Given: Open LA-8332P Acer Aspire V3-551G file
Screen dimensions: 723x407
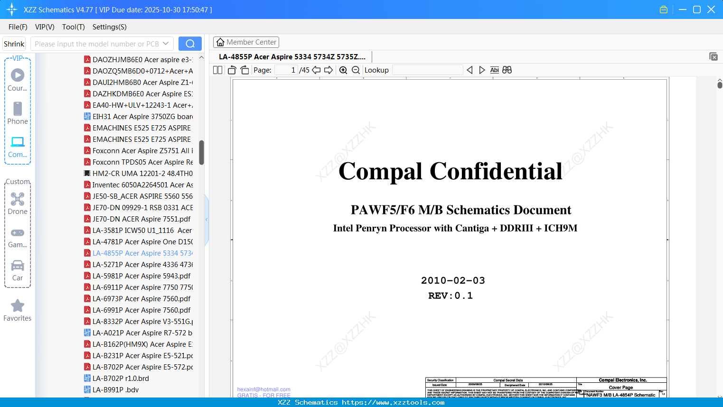Looking at the screenshot, I should (x=138, y=322).
